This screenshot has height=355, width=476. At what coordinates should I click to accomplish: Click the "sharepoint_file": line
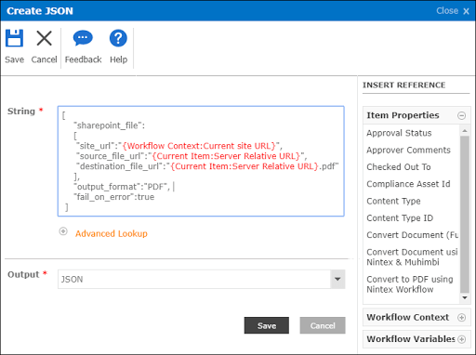(x=109, y=125)
